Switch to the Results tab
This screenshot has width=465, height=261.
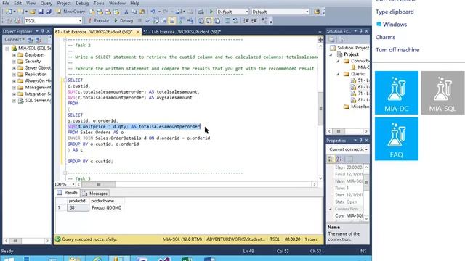click(x=68, y=193)
